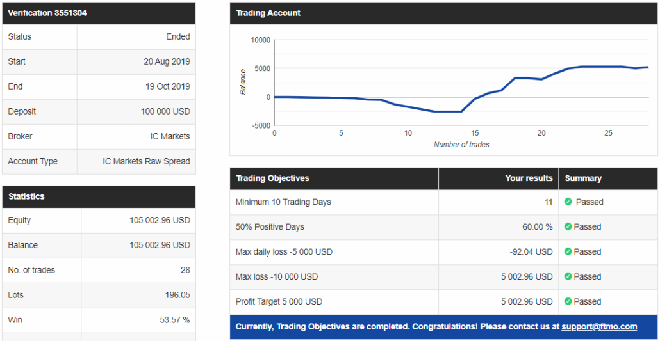Viewport: 660px width, 341px height.
Task: Click the green check for Profit Target row
Action: pyautogui.click(x=568, y=301)
